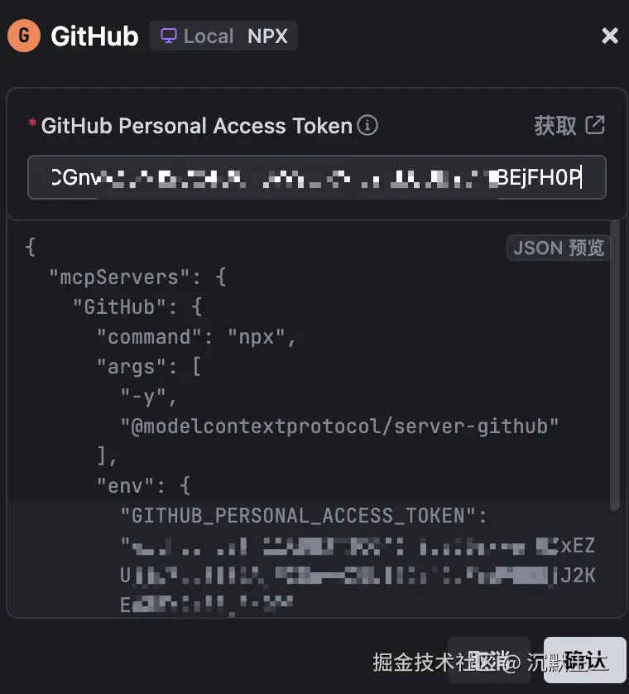Screen dimensions: 629x694
Task: Click the JSON preview vertical scrollbar
Action: tap(614, 364)
